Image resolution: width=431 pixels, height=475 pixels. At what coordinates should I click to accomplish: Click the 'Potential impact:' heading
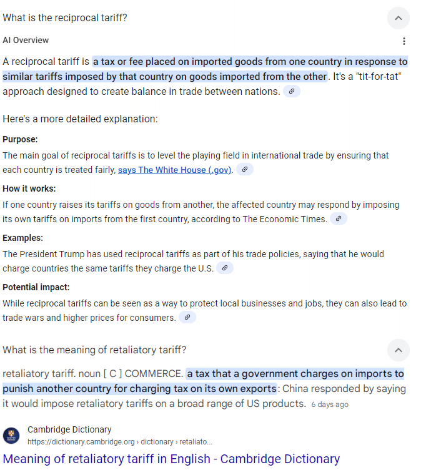click(x=36, y=287)
